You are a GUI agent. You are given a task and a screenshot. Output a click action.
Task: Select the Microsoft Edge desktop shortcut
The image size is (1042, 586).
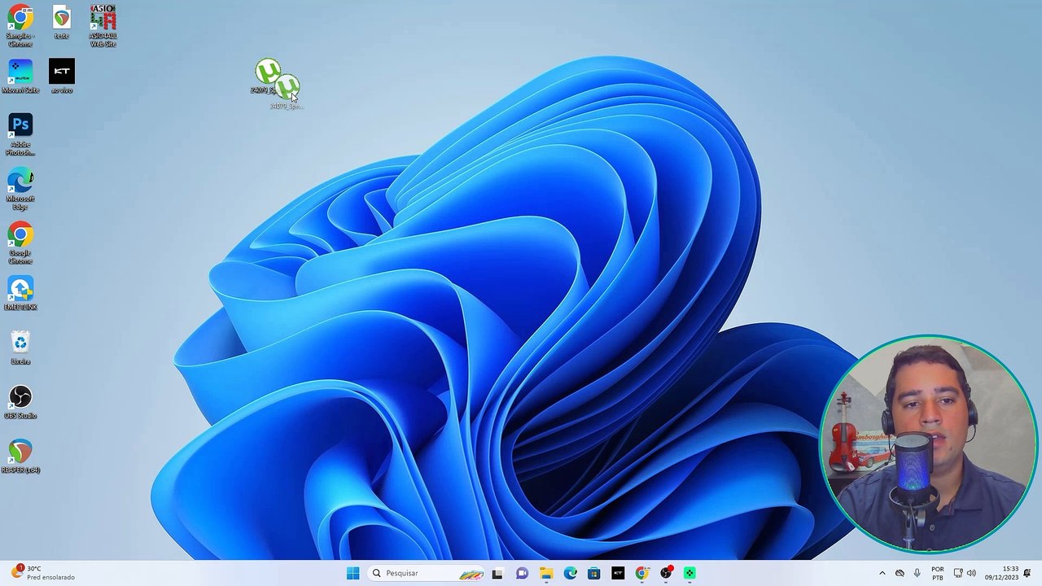point(20,189)
